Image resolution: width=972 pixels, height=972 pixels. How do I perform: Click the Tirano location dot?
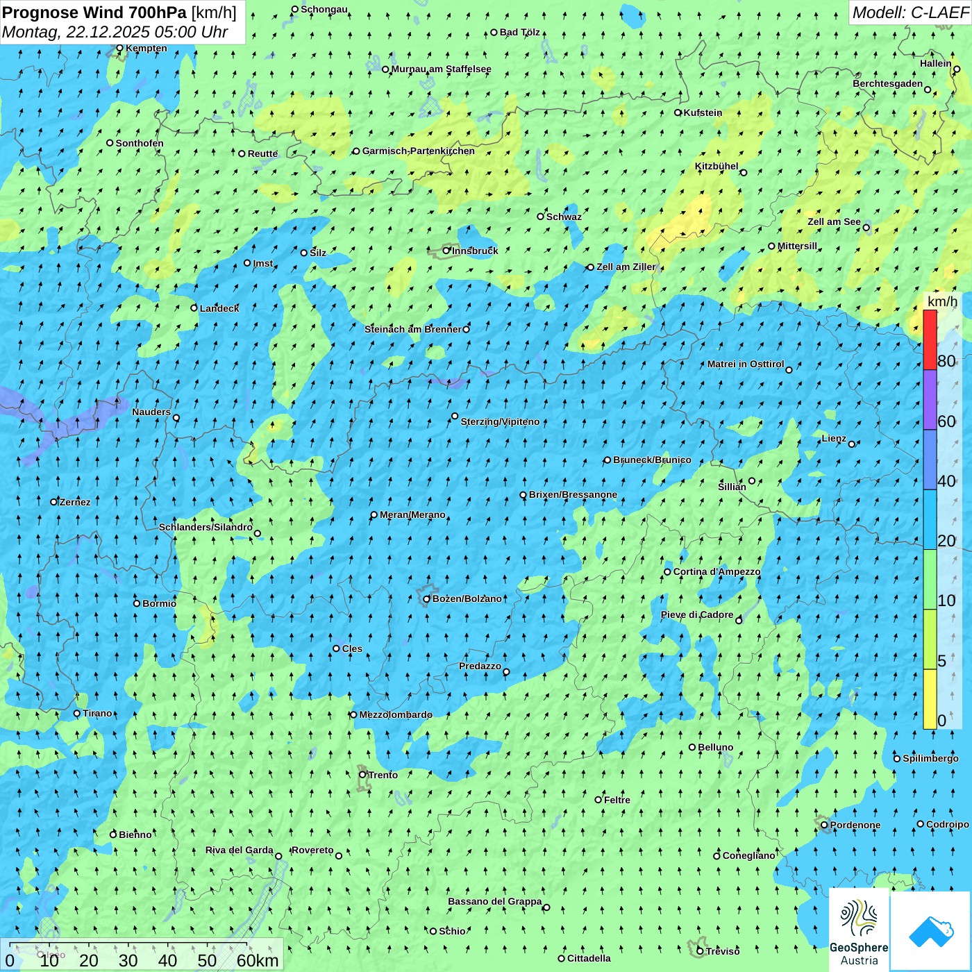coord(77,713)
